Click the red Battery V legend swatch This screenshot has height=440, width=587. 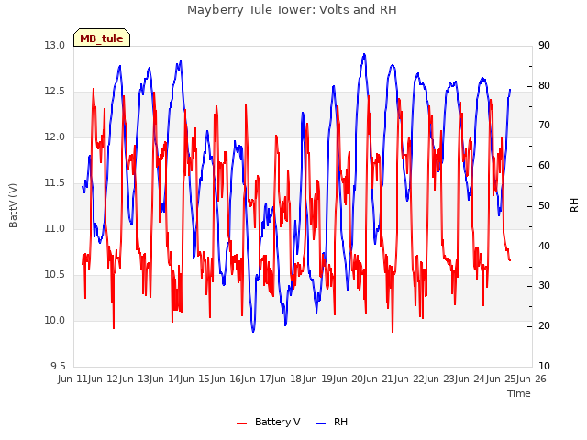[x=242, y=423]
